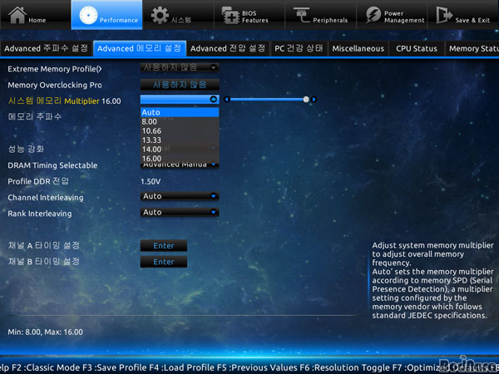Choose 13.33 from the multiplier list
The image size is (499, 374).
coord(179,140)
